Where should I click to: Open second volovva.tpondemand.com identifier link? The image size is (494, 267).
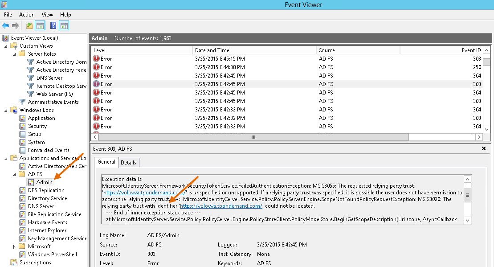pos(221,206)
